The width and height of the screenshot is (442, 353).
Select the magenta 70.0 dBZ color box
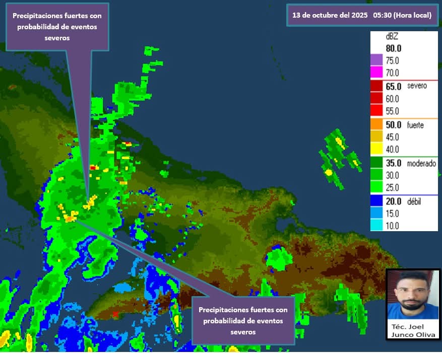pyautogui.click(x=377, y=73)
